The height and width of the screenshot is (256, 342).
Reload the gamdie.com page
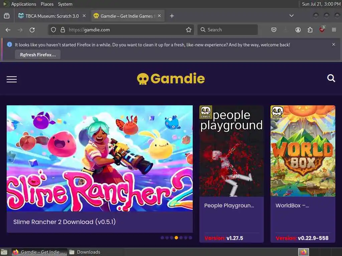pyautogui.click(x=32, y=30)
